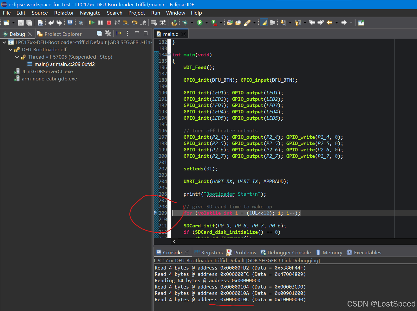Viewport: 417px width, 311px height.
Task: Collapse the Thread #1 57005 node
Action: pyautogui.click(x=17, y=57)
